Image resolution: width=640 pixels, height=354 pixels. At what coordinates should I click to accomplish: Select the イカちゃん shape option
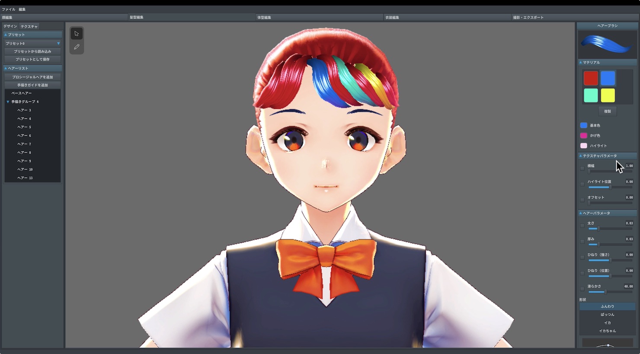pyautogui.click(x=607, y=331)
